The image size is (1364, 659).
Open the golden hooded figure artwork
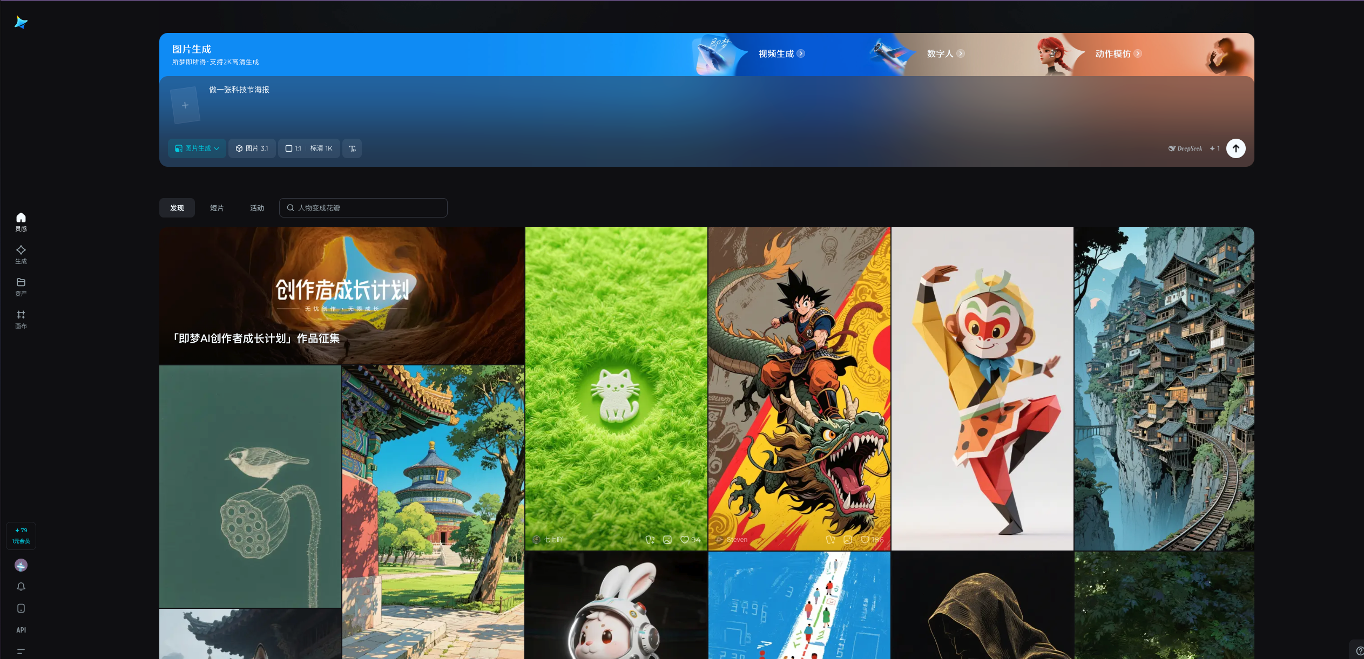(982, 605)
